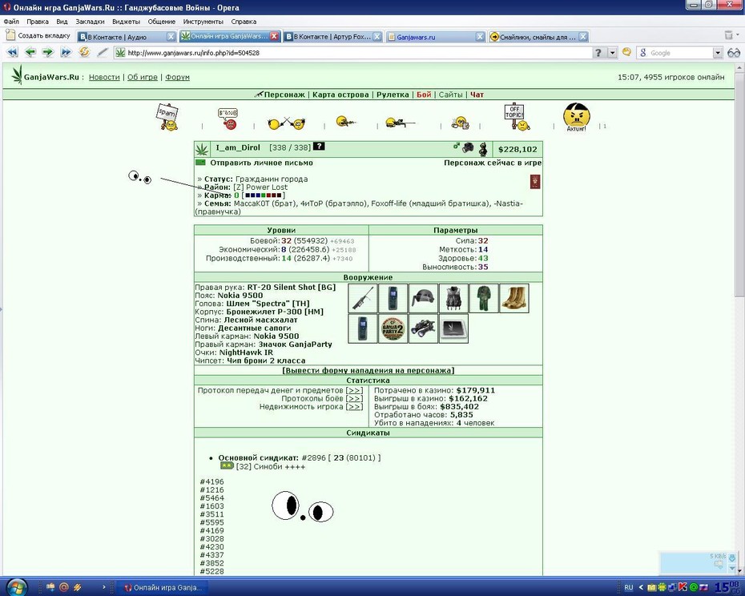Open the Файл menu

tap(11, 22)
